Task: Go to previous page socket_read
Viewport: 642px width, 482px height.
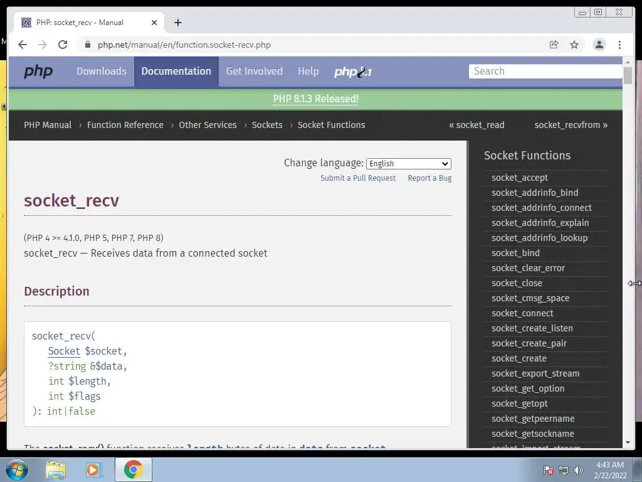Action: pyautogui.click(x=477, y=125)
